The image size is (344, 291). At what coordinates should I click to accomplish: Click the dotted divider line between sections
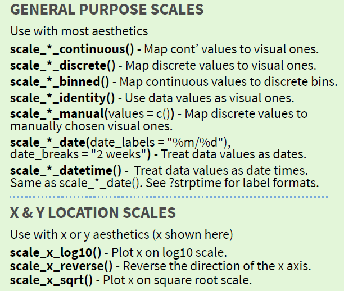click(169, 197)
